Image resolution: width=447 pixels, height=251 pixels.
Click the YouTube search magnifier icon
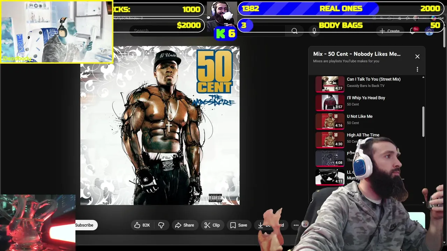294,31
